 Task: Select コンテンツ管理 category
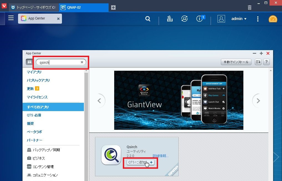[43, 167]
